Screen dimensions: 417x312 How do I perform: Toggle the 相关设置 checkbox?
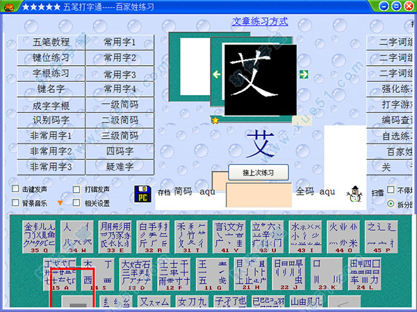pyautogui.click(x=76, y=202)
